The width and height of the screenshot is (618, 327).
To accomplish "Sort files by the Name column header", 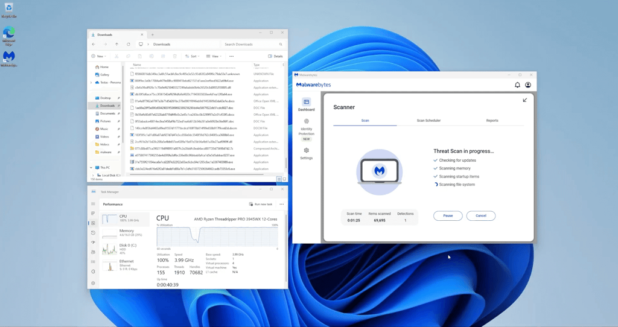I will coord(137,65).
